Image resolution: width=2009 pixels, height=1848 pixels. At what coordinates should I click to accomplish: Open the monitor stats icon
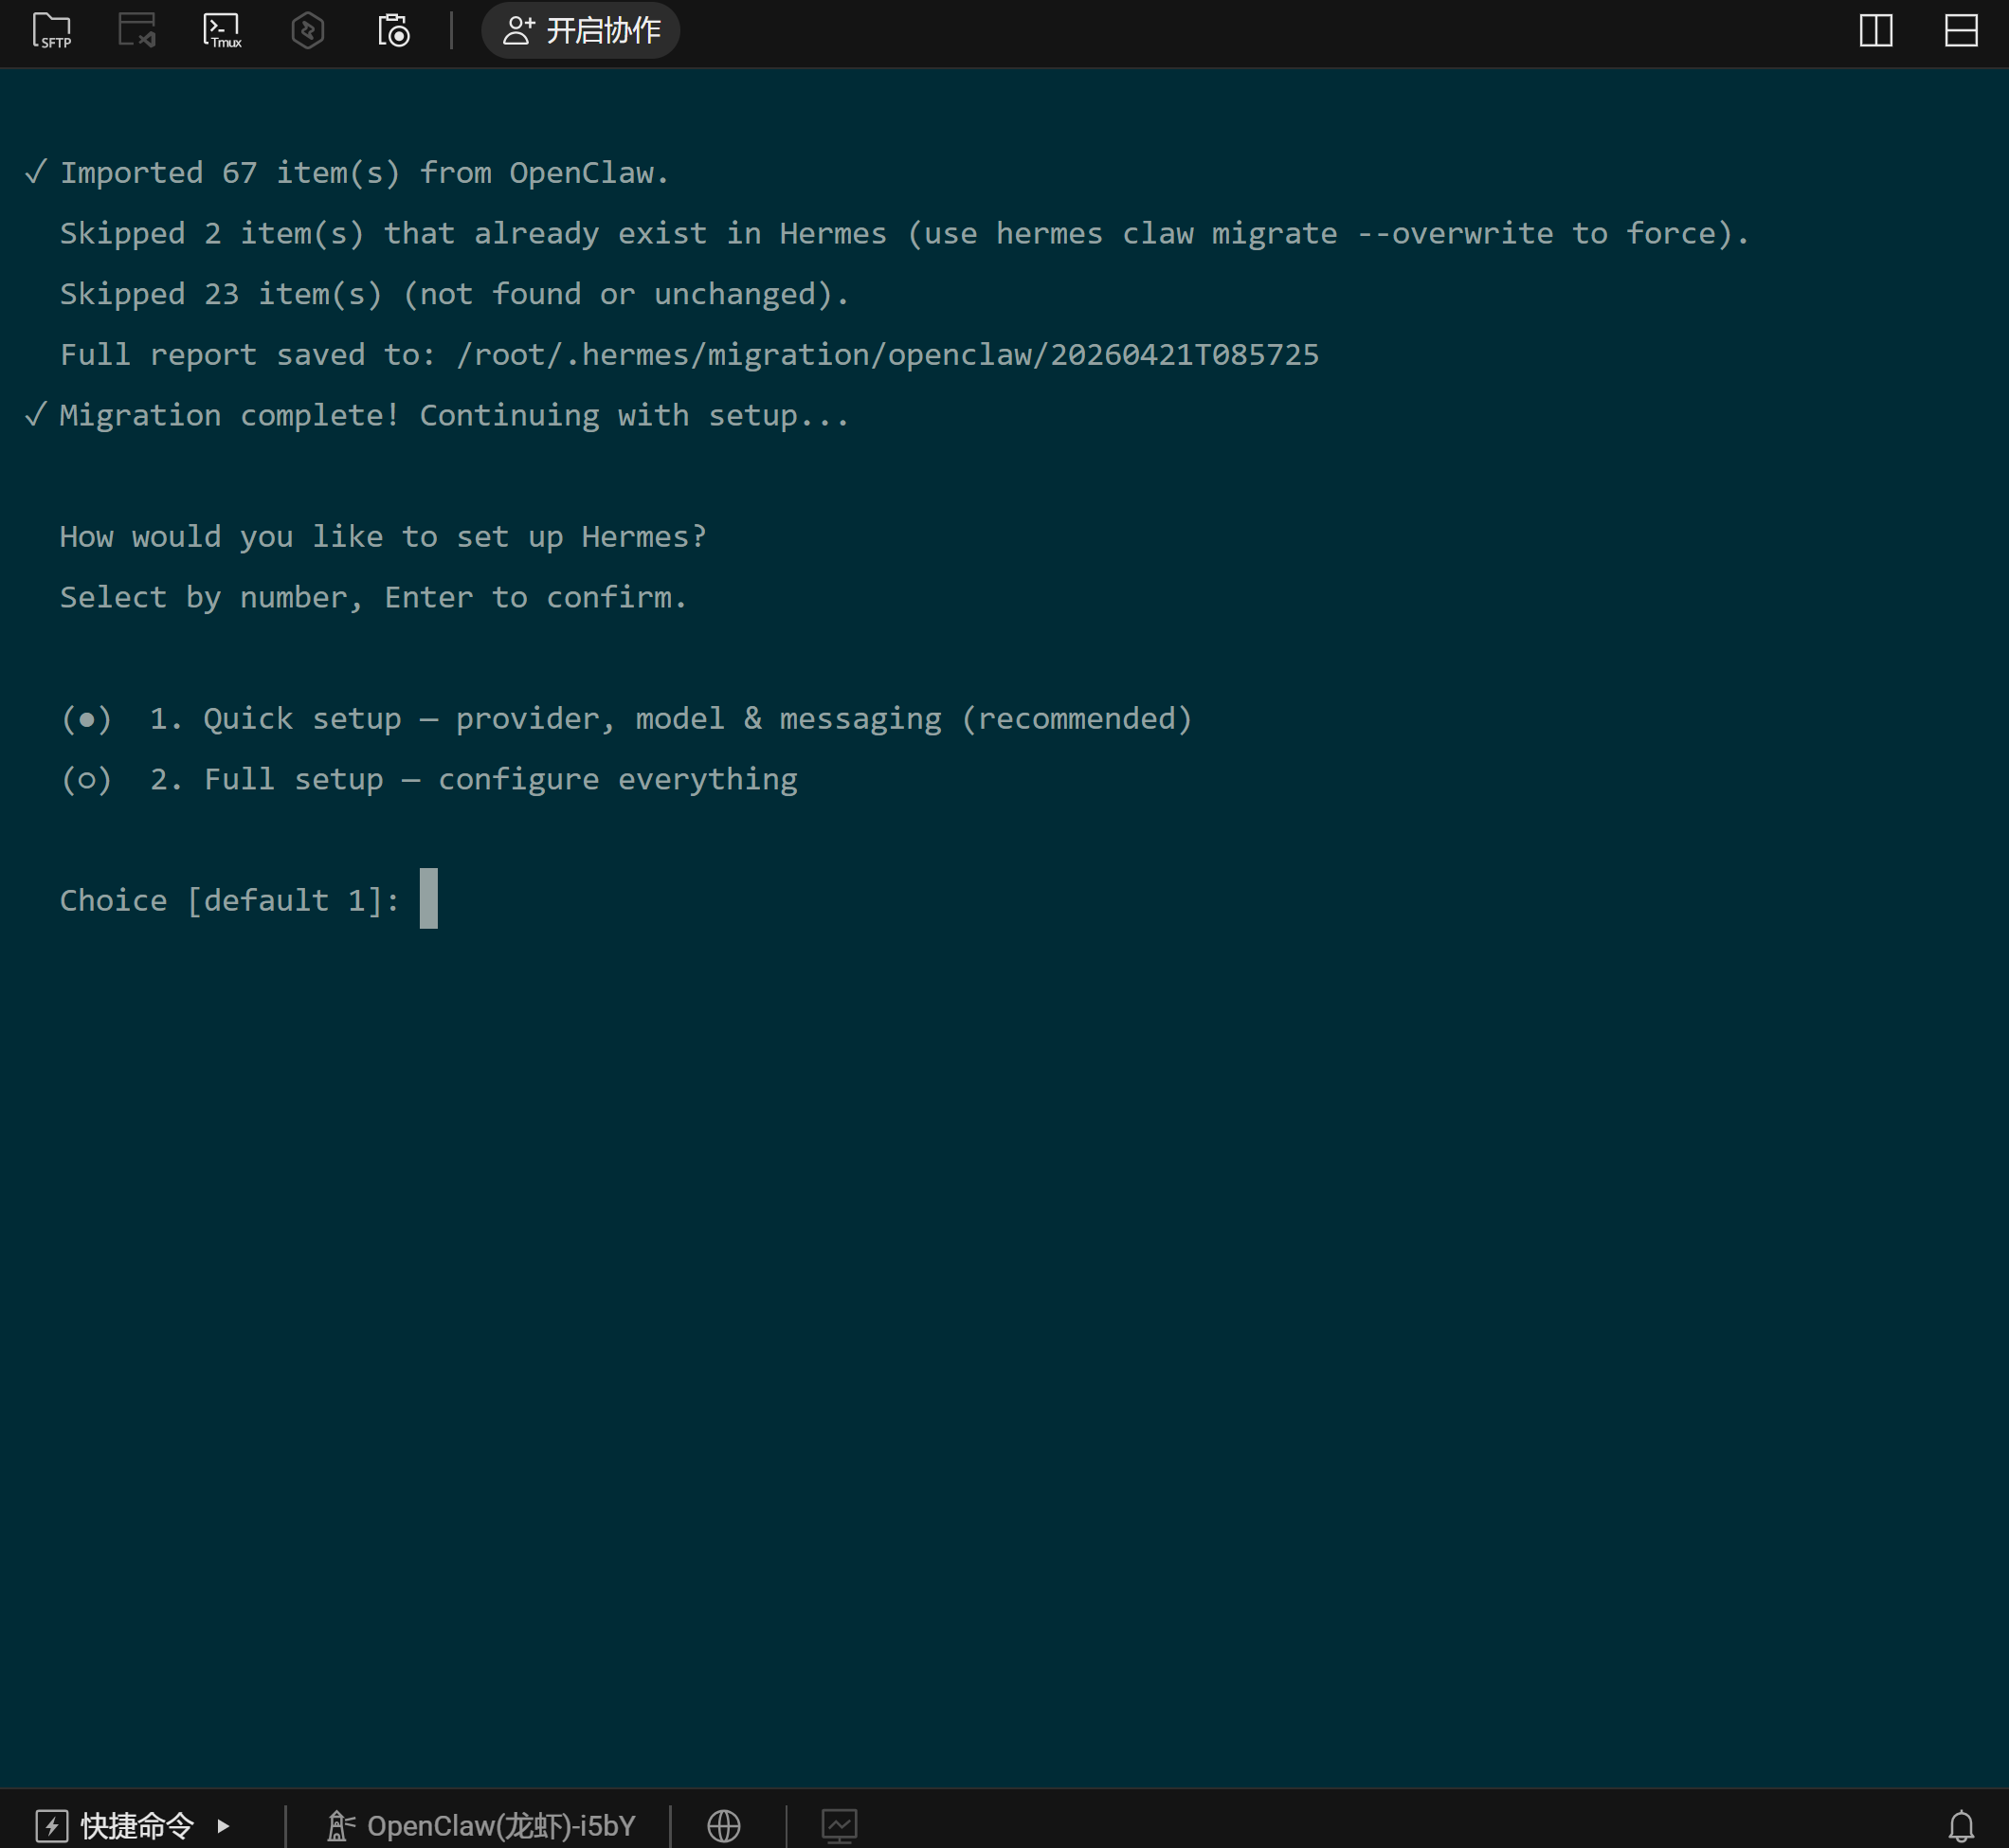[839, 1826]
